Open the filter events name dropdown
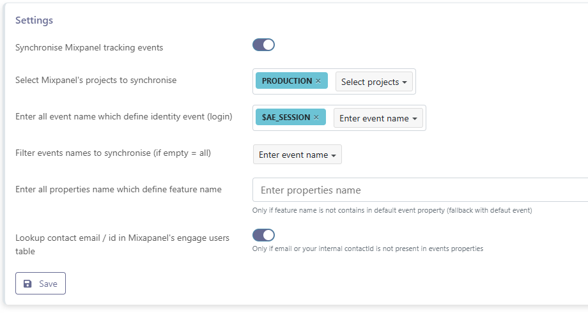Viewport: 588px width, 313px height. (x=297, y=155)
